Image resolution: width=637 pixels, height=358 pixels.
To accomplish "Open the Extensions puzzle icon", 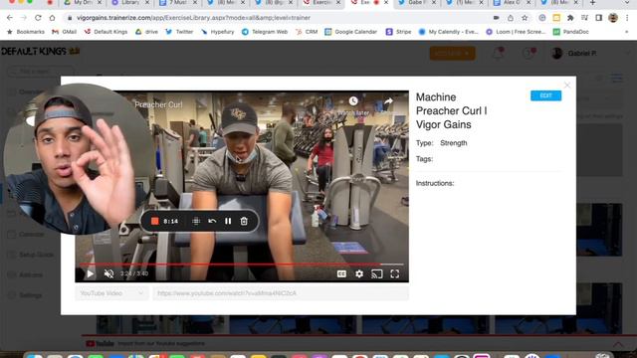I will pyautogui.click(x=570, y=18).
